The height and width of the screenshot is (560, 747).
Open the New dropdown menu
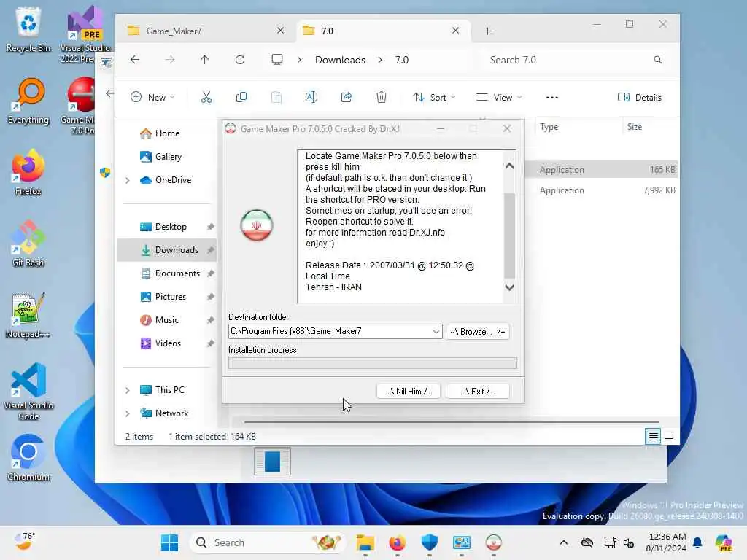[152, 98]
